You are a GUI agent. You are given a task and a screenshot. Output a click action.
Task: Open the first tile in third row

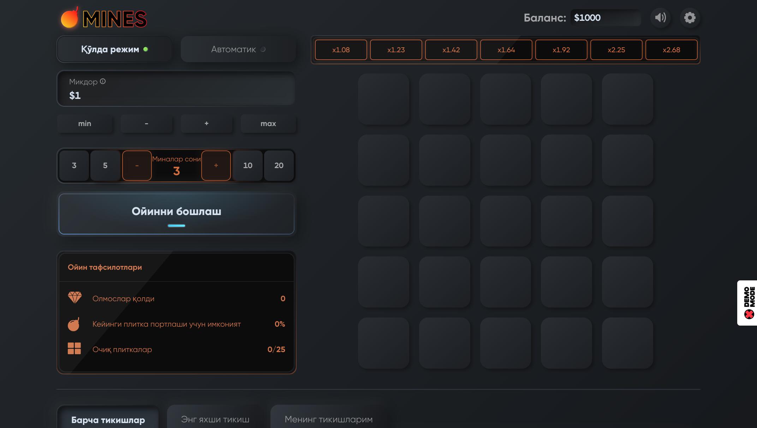384,221
